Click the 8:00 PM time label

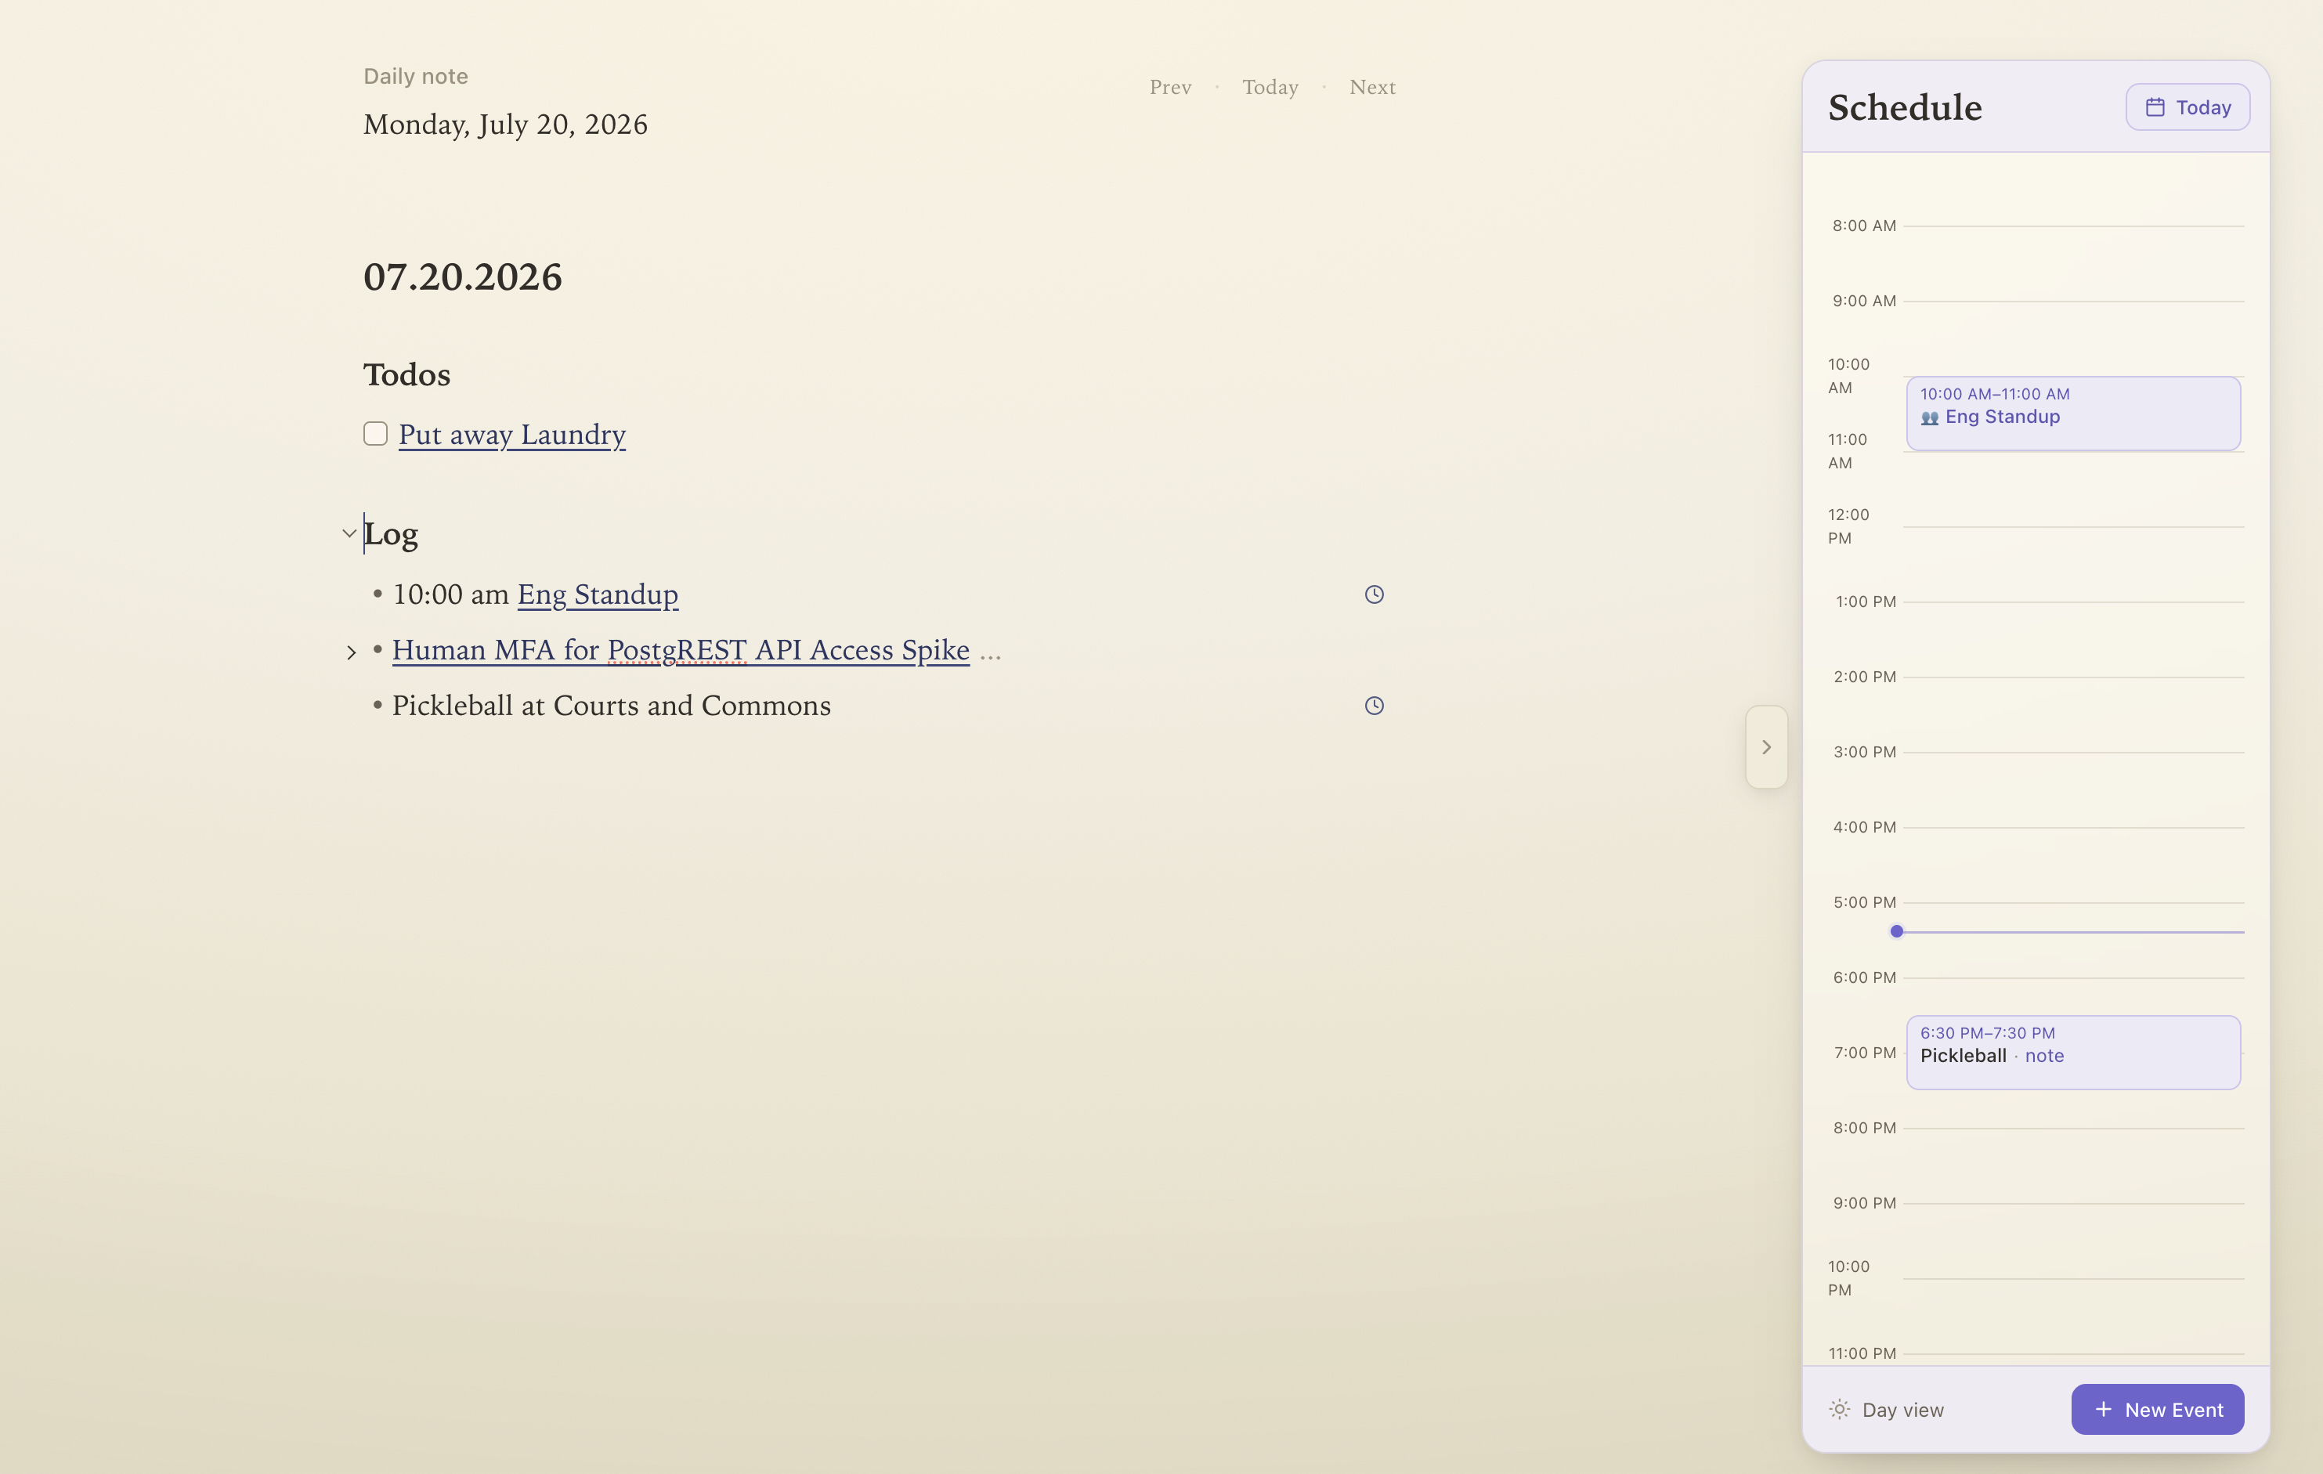pos(1865,1129)
